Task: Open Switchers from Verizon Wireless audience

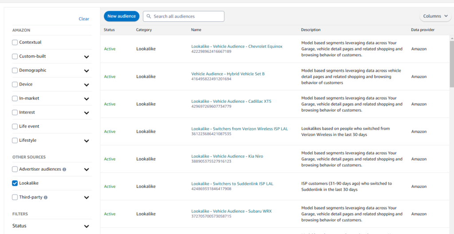Action: click(x=239, y=129)
